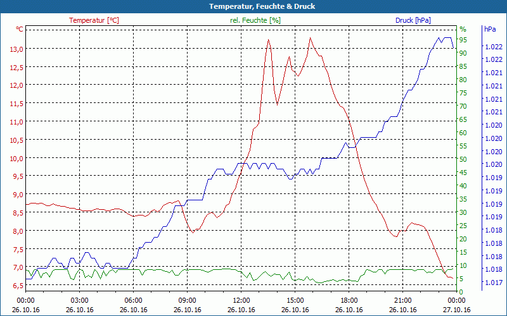Click '12,0' on the temperature axis
The width and height of the screenshot is (507, 316).
[x=16, y=85]
